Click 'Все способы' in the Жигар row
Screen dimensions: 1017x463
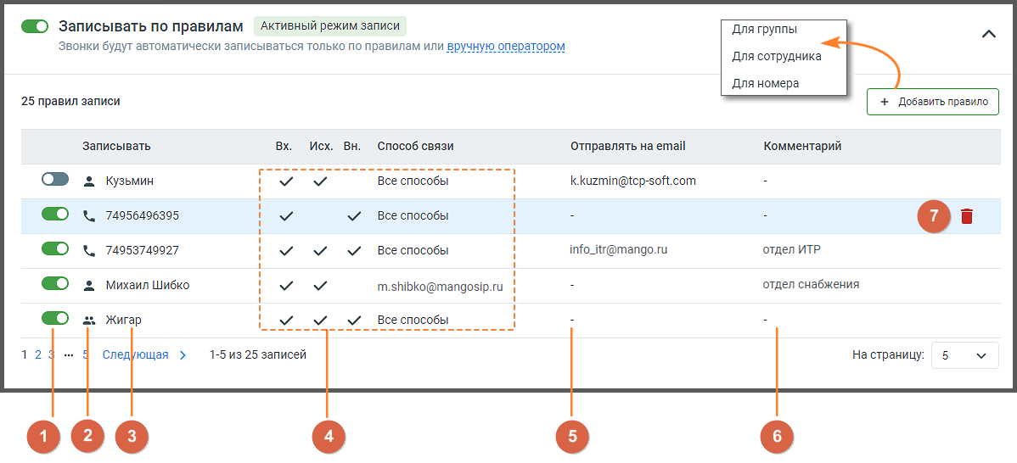click(413, 320)
